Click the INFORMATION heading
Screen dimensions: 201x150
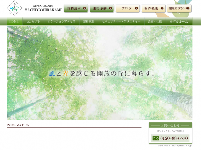[x=18, y=125]
